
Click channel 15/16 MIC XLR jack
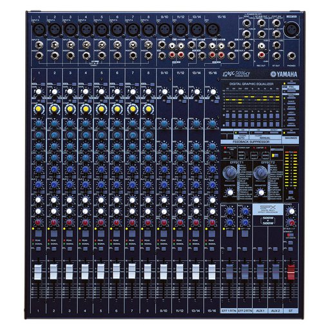tap(213, 30)
